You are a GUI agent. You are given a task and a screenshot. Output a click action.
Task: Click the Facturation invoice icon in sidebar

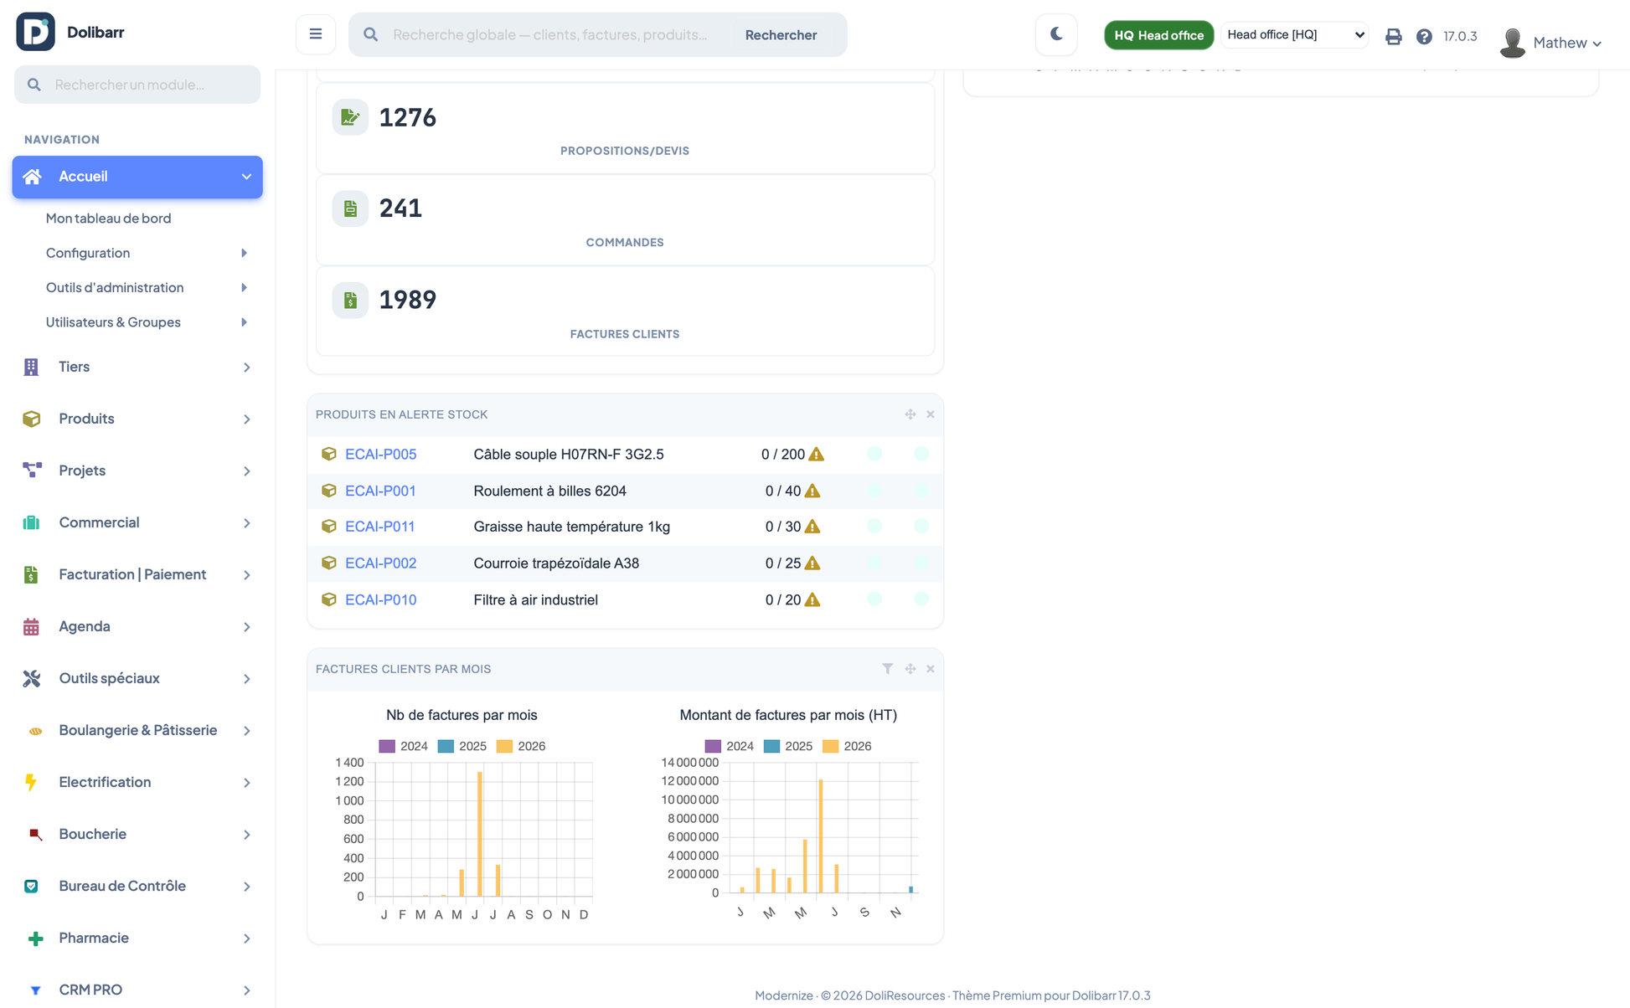pos(31,574)
